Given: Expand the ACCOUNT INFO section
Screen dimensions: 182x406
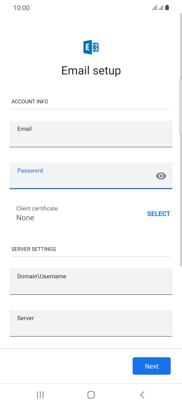Looking at the screenshot, I should pyautogui.click(x=30, y=102).
